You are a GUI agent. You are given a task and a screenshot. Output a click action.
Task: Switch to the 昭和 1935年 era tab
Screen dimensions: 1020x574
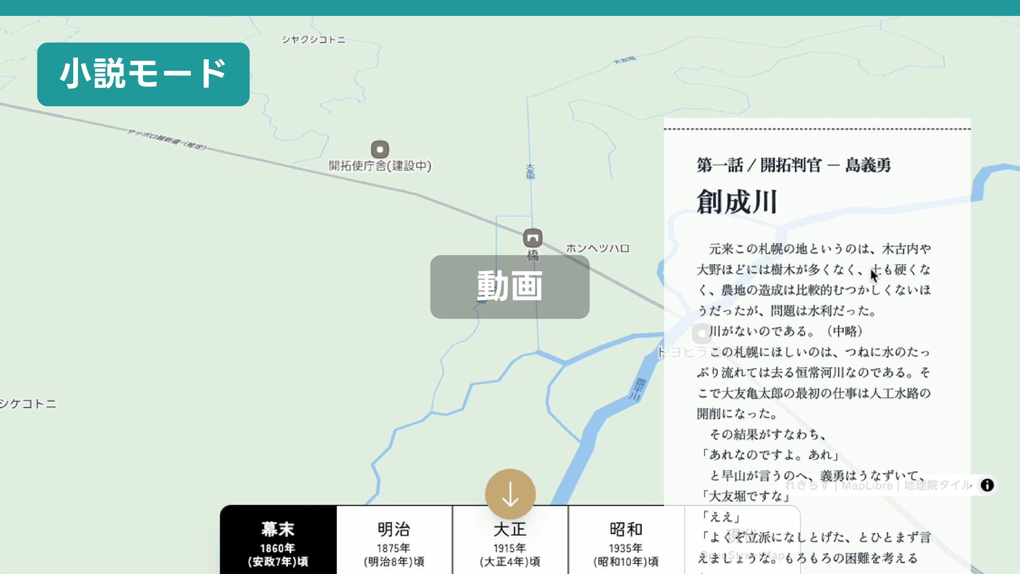[x=626, y=543]
